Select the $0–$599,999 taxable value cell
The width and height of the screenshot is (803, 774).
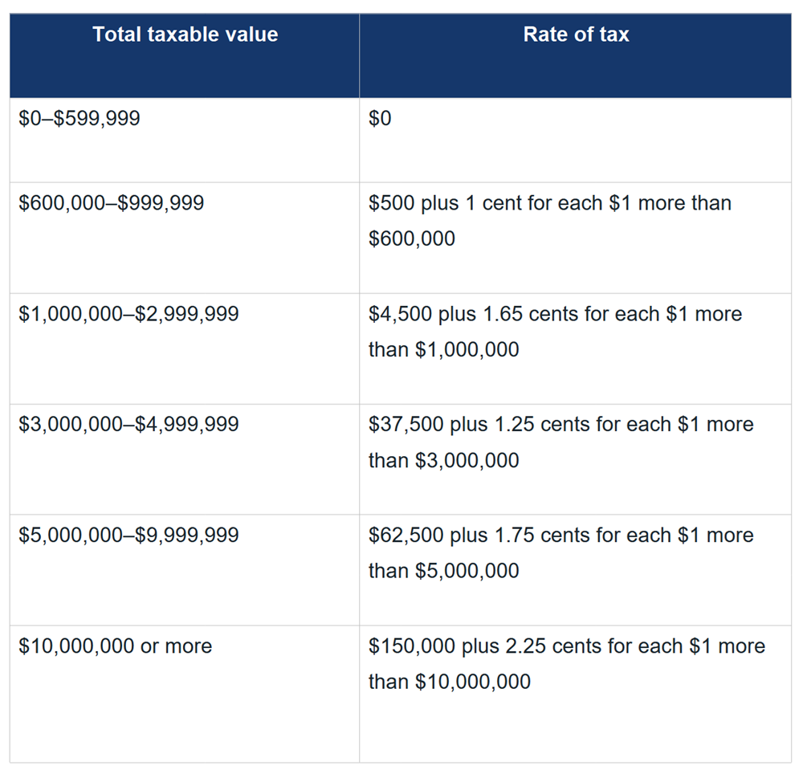79,119
